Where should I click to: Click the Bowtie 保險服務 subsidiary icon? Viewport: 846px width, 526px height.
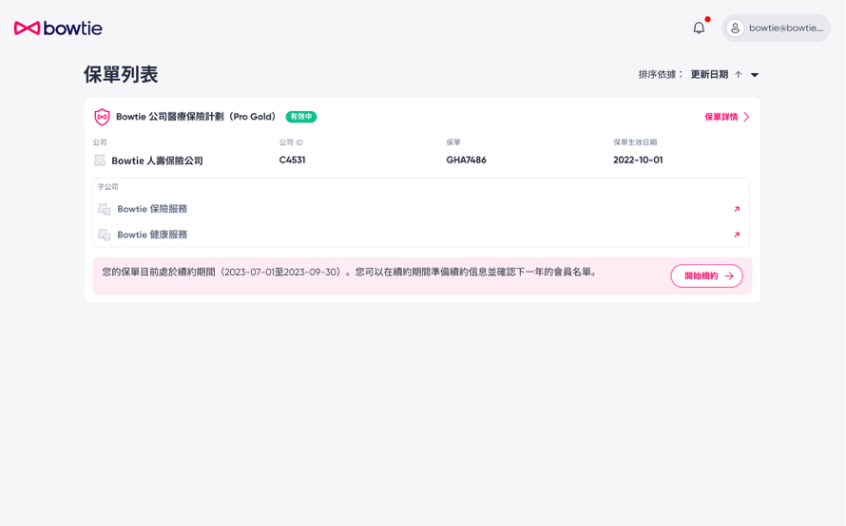(x=105, y=209)
